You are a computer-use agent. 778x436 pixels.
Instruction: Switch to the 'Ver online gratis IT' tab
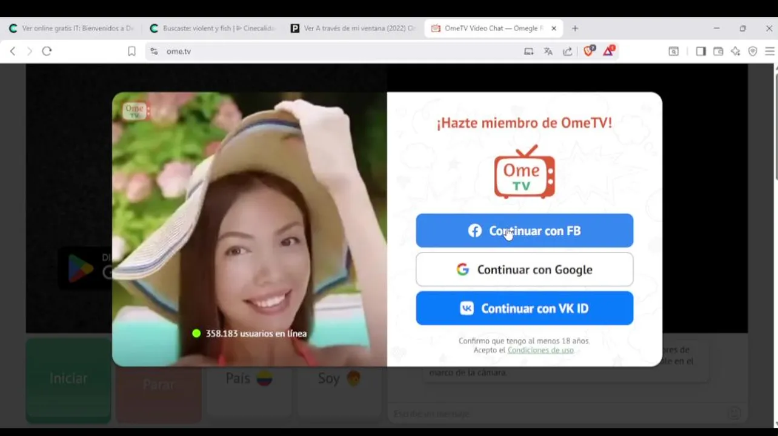[x=71, y=28]
